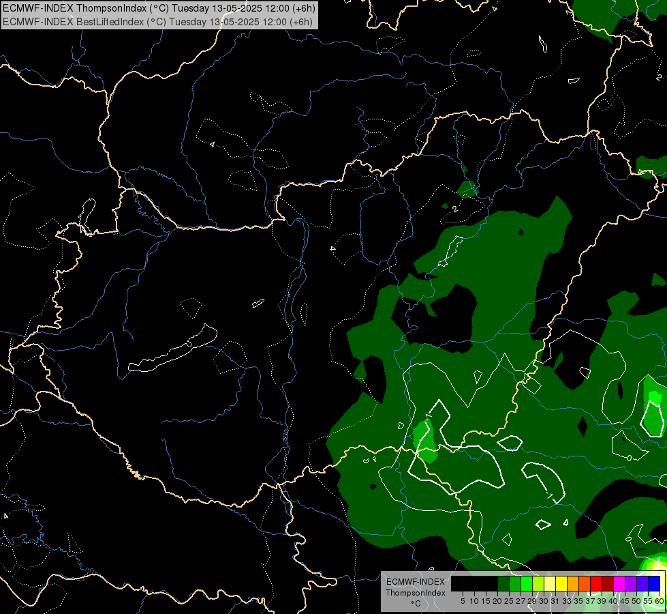Click the '°C' unit label in legend

pos(416,603)
